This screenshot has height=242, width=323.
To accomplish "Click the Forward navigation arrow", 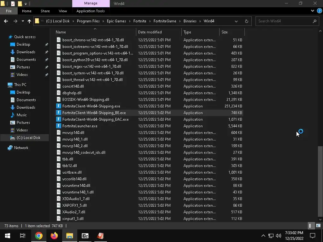I will pyautogui.click(x=15, y=21).
